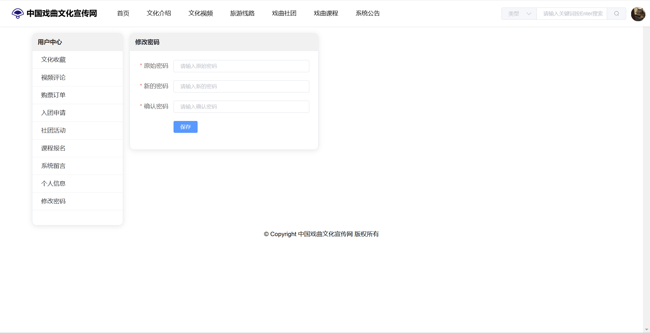Open the 首页 home menu
650x333 pixels.
coord(123,13)
